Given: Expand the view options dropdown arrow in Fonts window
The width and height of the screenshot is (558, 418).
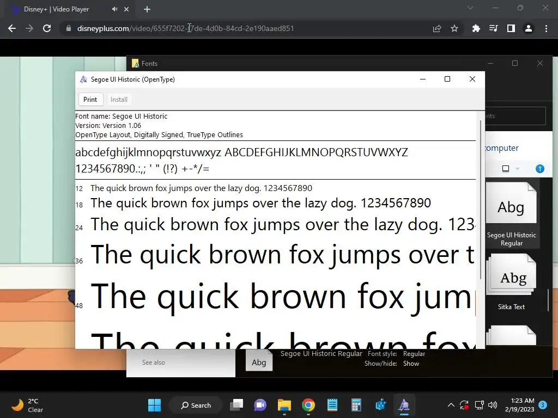Looking at the screenshot, I should (518, 169).
